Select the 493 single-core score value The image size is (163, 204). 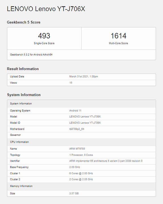pyautogui.click(x=44, y=36)
